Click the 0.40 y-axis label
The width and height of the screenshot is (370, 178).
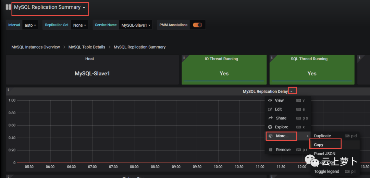click(x=12, y=138)
